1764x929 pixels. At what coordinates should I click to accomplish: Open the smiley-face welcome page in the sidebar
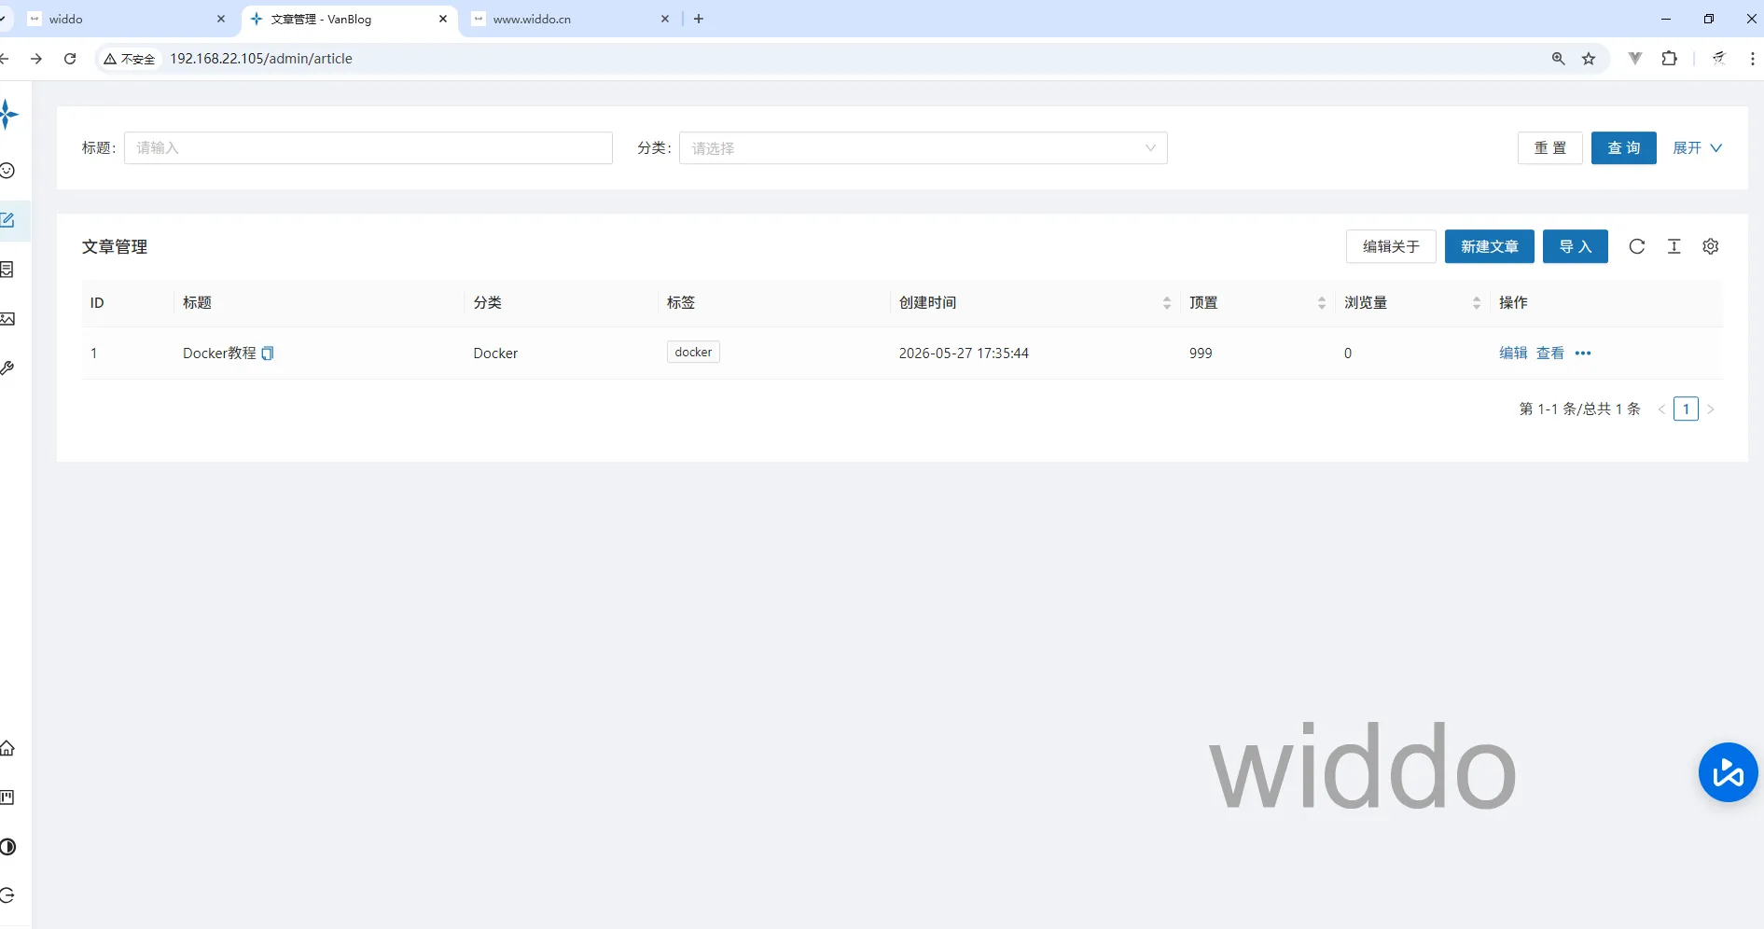pyautogui.click(x=7, y=171)
